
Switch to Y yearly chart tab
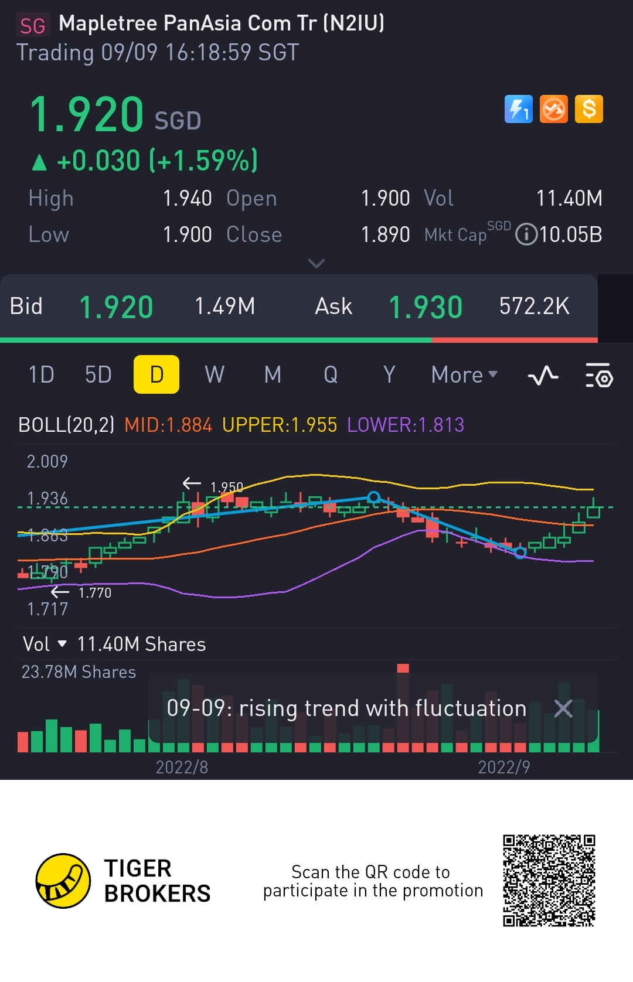(x=389, y=374)
